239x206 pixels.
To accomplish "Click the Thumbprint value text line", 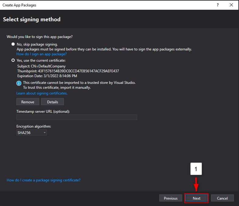I will pos(68,71).
